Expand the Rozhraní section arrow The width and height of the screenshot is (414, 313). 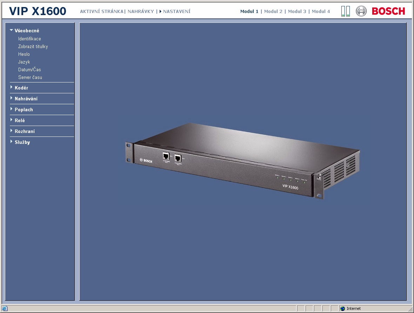[11, 131]
